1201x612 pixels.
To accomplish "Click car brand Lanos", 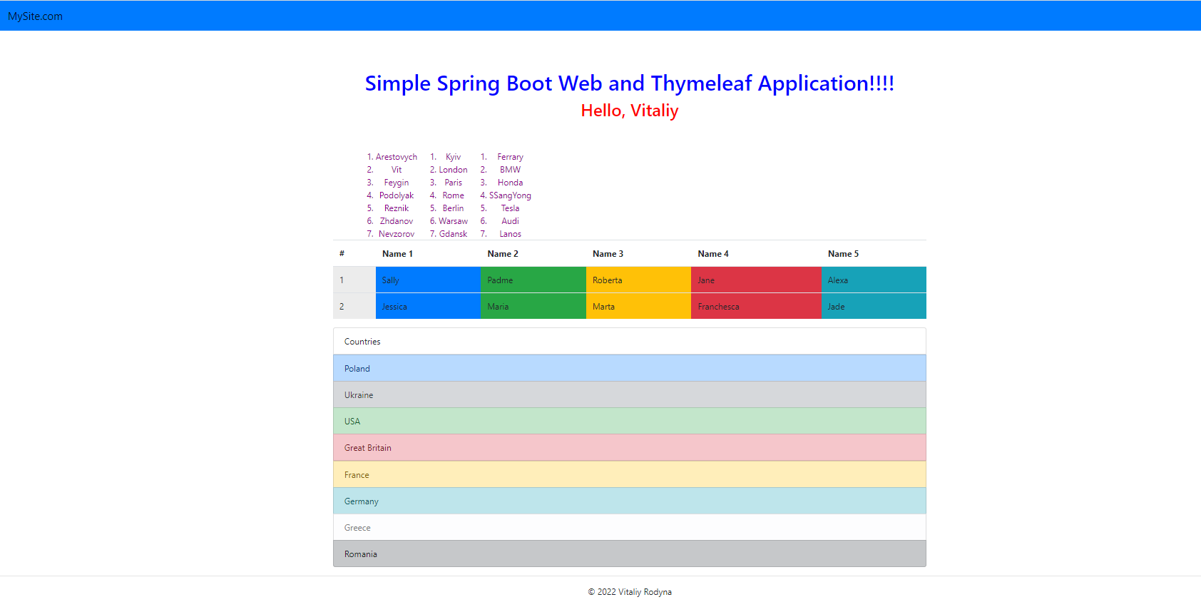I will [510, 234].
